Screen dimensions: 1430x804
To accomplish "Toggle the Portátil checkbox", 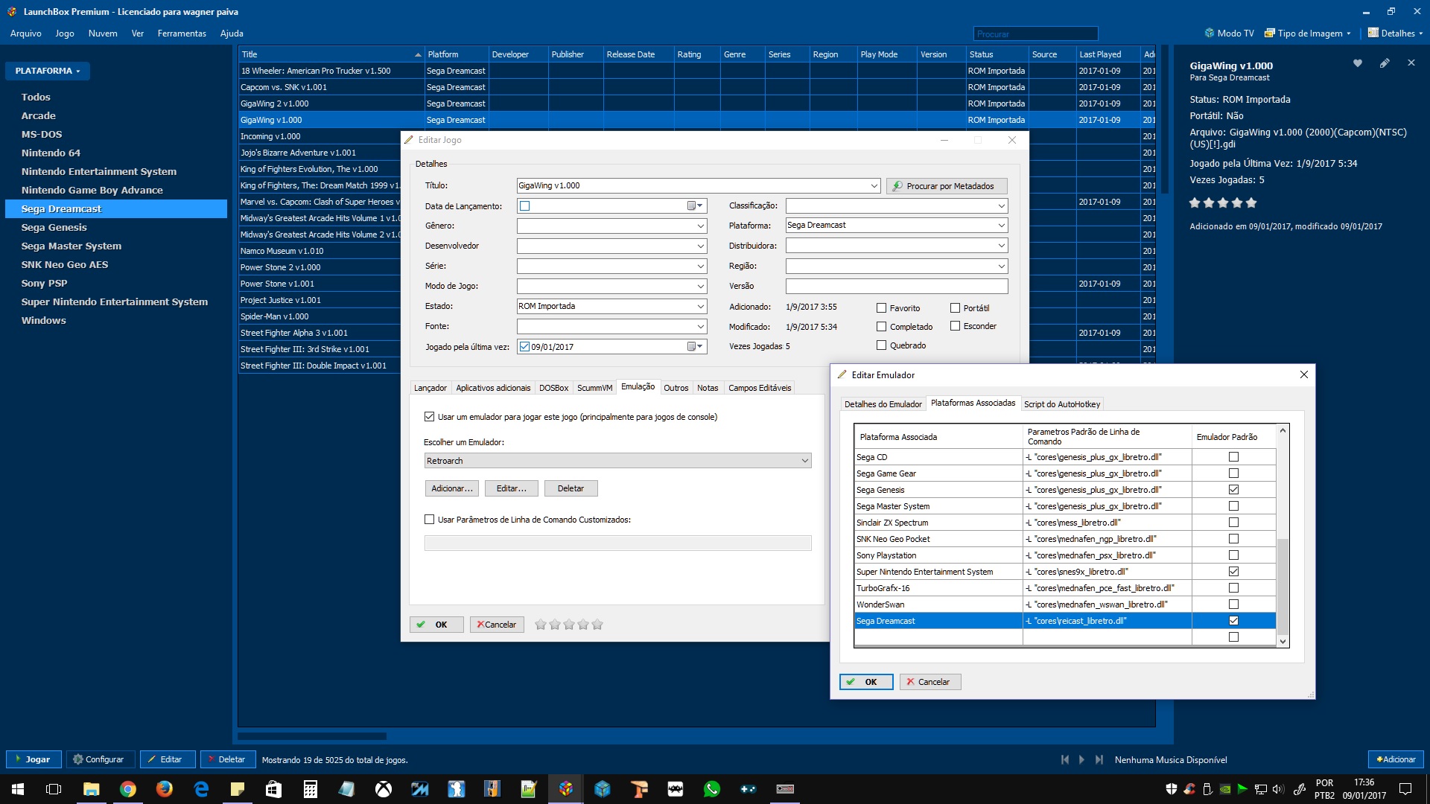I will 956,307.
